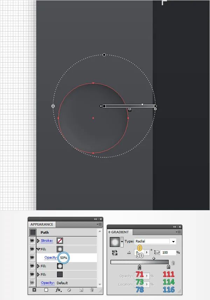
Task: Click the red circle center point
Action: click(93, 118)
